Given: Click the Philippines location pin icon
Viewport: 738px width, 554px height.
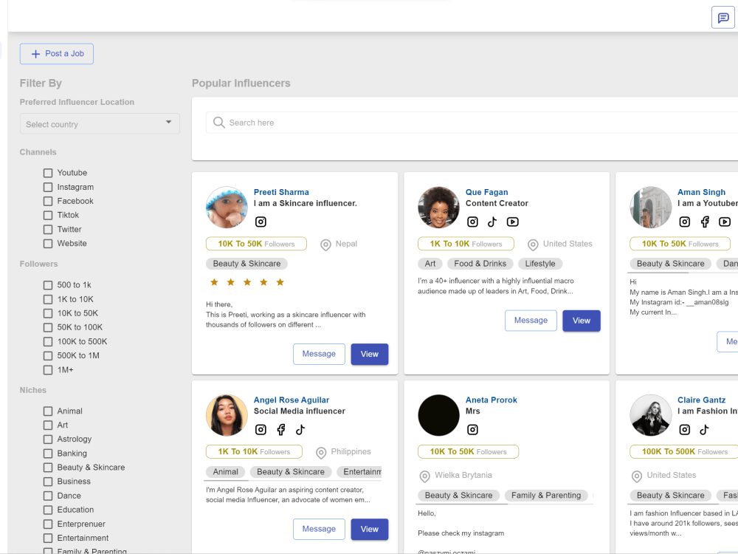Looking at the screenshot, I should pyautogui.click(x=321, y=453).
